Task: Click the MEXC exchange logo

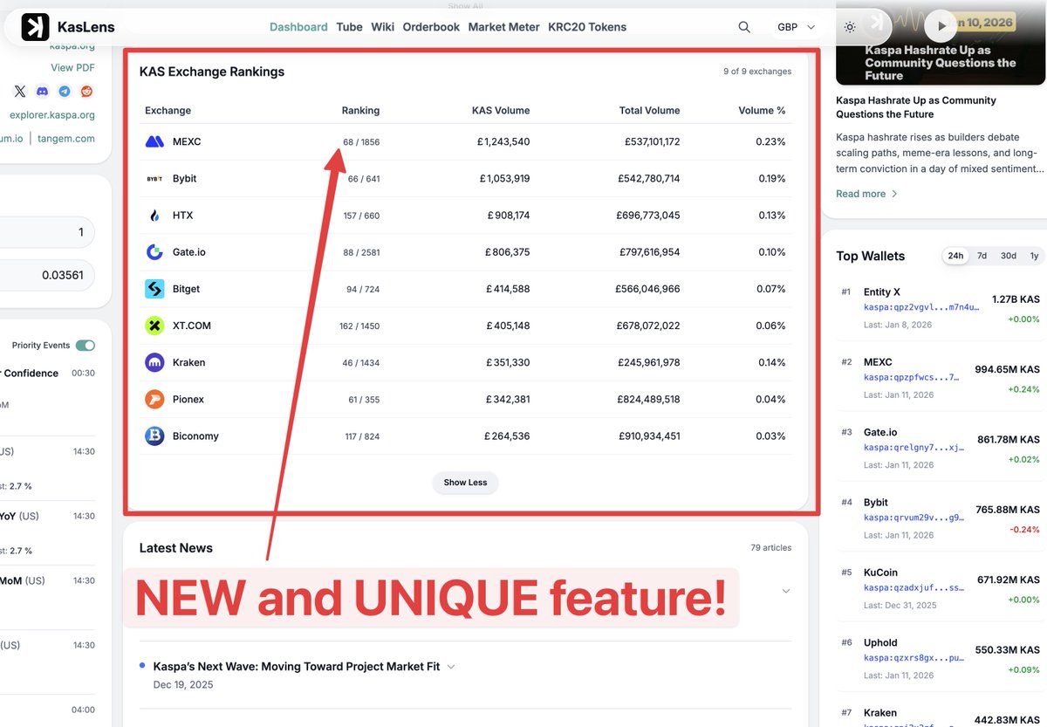Action: pos(154,141)
